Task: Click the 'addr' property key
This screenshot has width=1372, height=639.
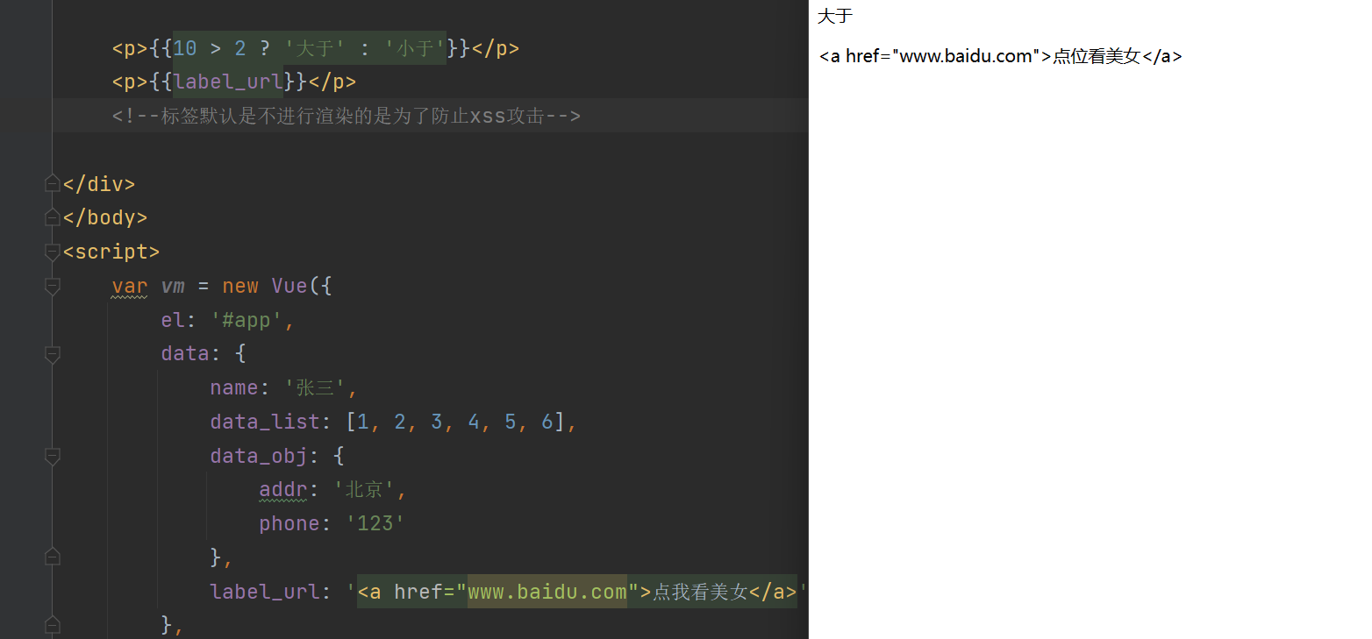Action: [283, 490]
